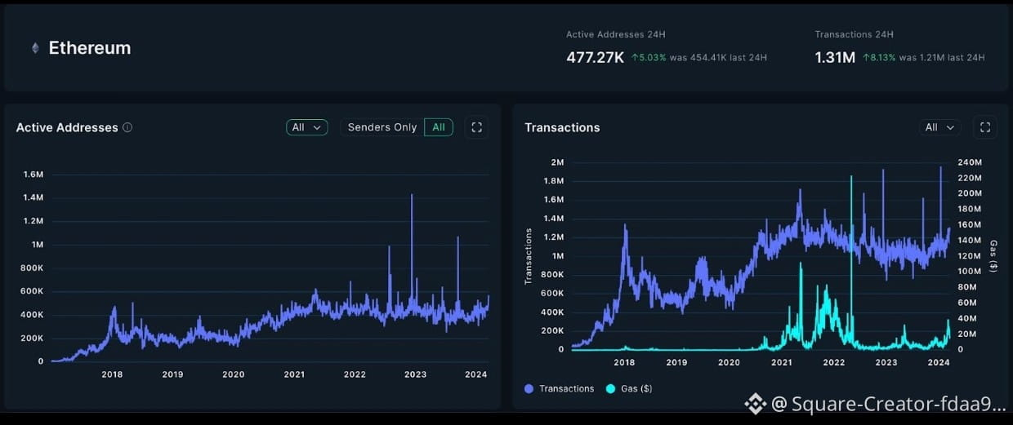
Task: Toggle the Gas ($) series in legend
Action: coord(629,388)
